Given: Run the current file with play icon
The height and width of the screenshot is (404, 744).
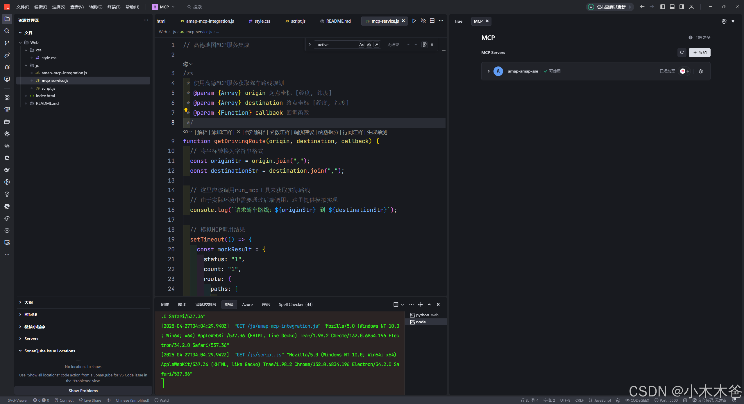Looking at the screenshot, I should (414, 21).
